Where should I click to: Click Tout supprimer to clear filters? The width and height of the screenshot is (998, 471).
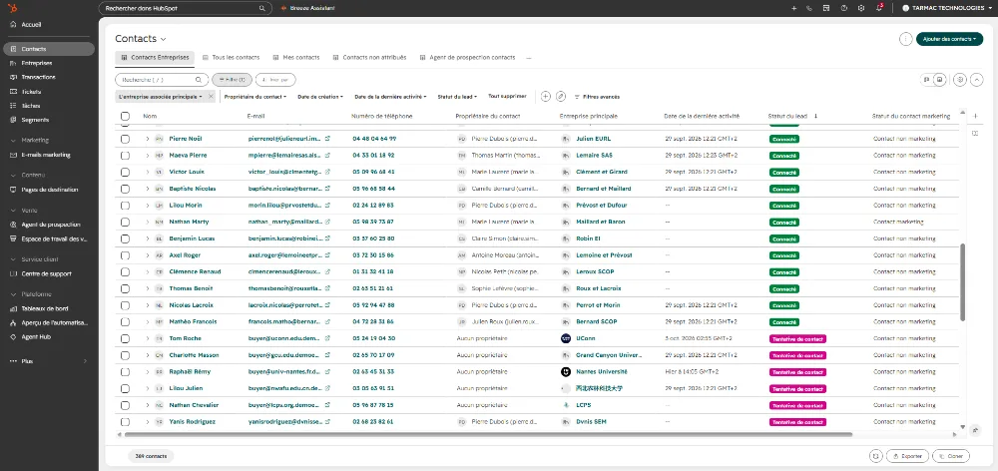point(507,96)
